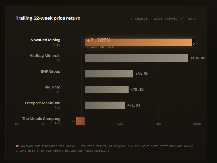Click the orange legend swatch in footnote

coord(17,146)
